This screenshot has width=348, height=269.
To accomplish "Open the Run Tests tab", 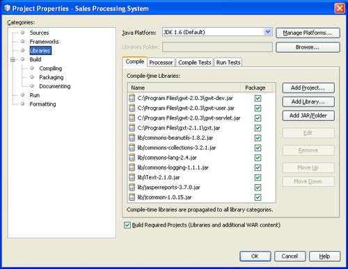I will [x=228, y=63].
